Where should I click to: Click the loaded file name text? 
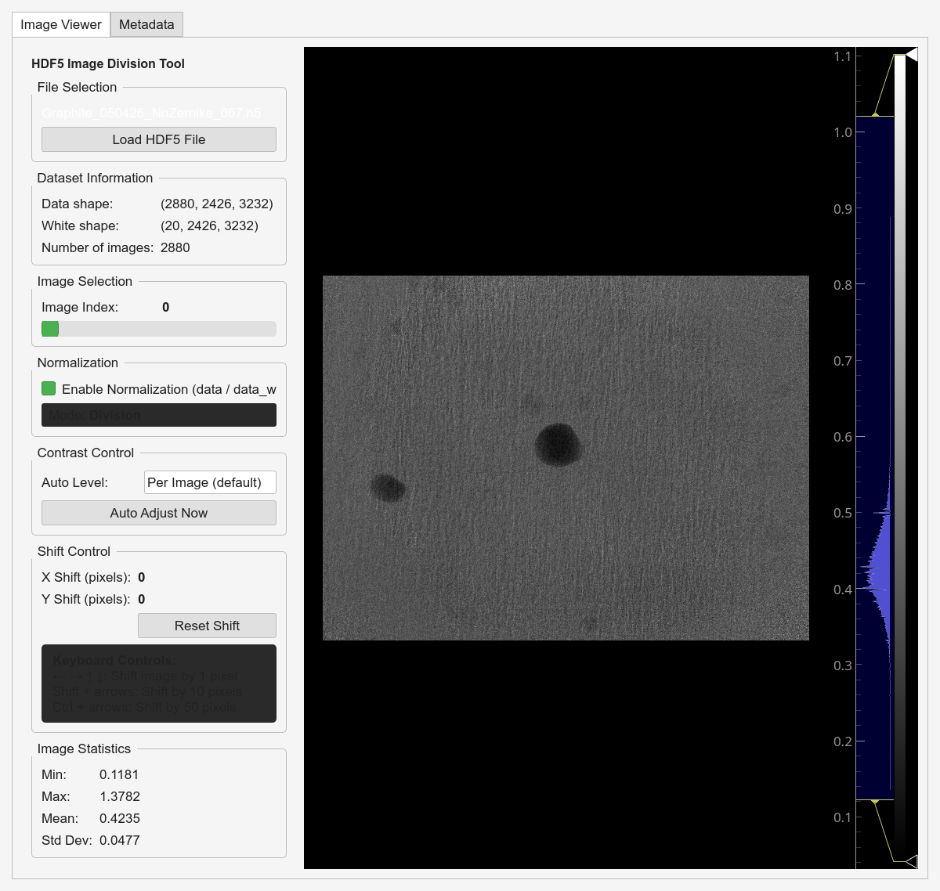(x=151, y=113)
